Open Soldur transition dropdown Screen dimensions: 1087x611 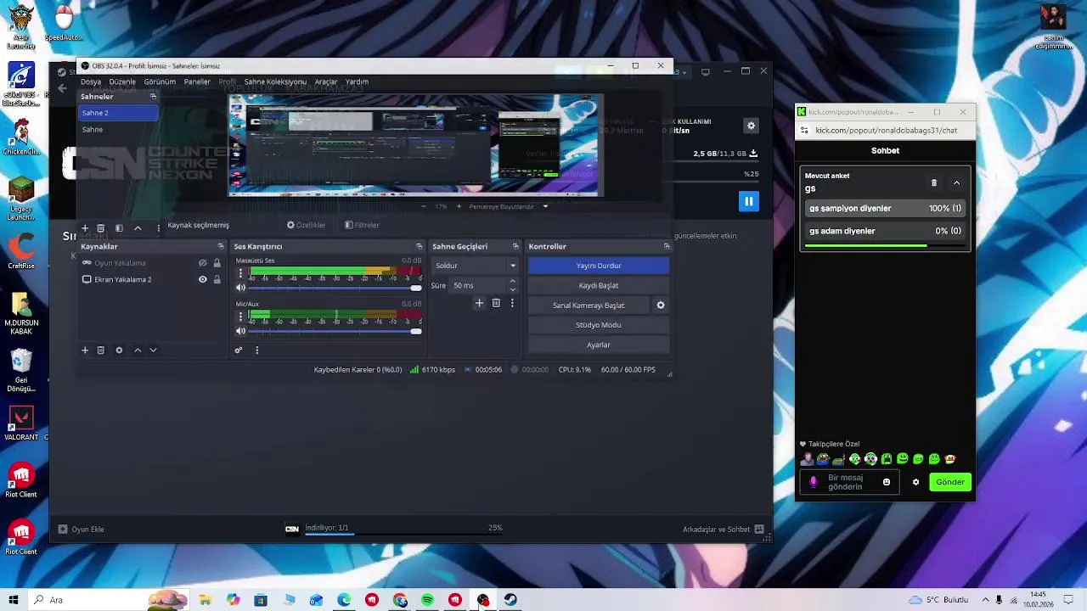coord(475,266)
